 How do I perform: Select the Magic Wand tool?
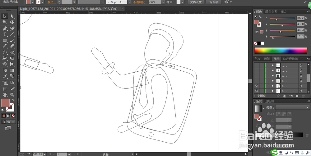point(5,22)
